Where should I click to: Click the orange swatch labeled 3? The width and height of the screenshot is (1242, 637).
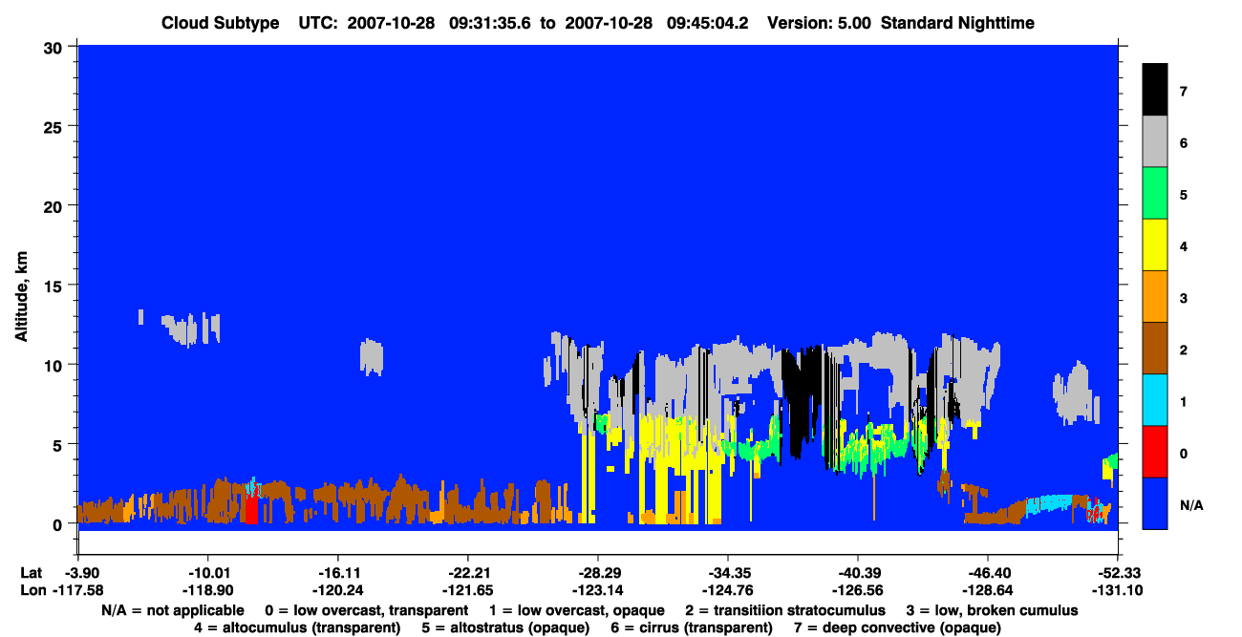click(x=1155, y=296)
